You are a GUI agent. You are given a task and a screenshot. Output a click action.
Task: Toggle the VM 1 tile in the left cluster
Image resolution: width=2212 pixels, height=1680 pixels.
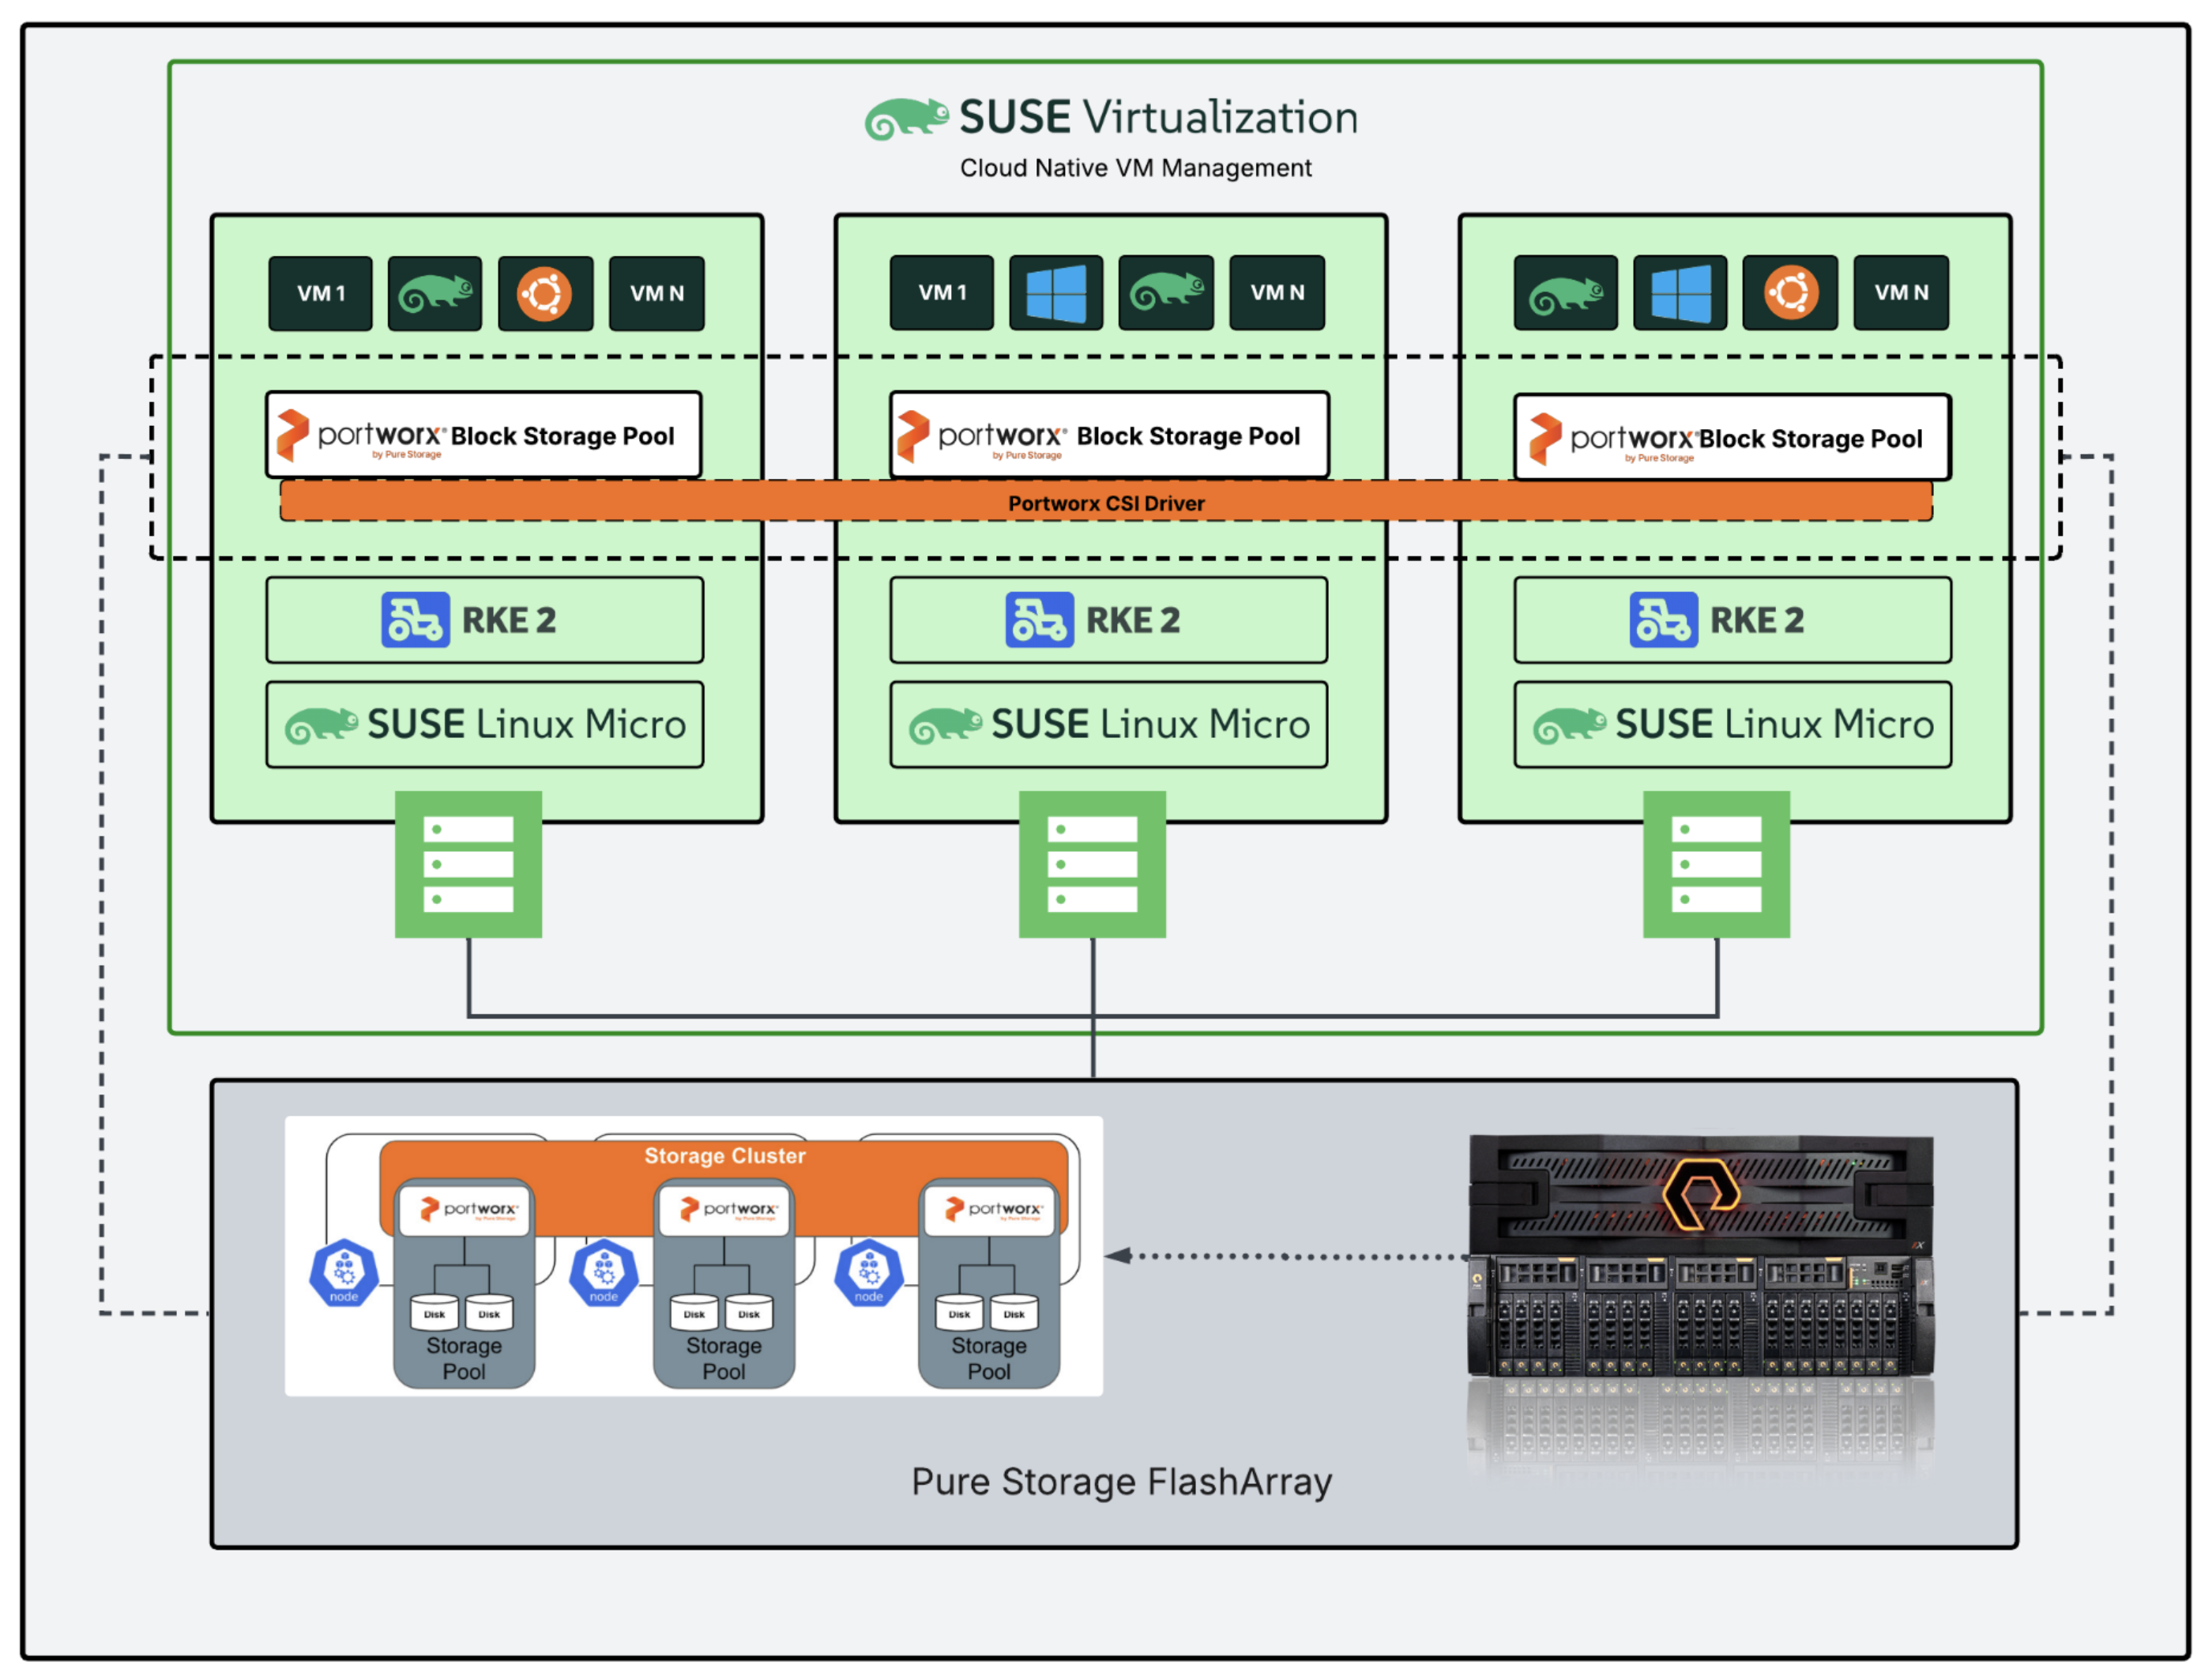coord(319,293)
